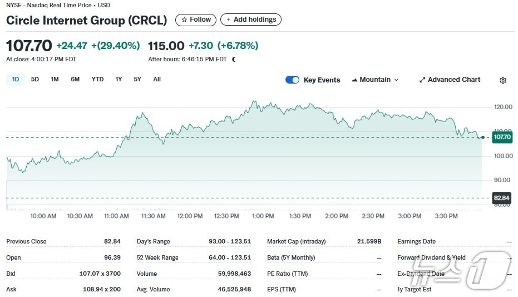Open chart settings gear icon
The image size is (518, 297).
point(503,80)
